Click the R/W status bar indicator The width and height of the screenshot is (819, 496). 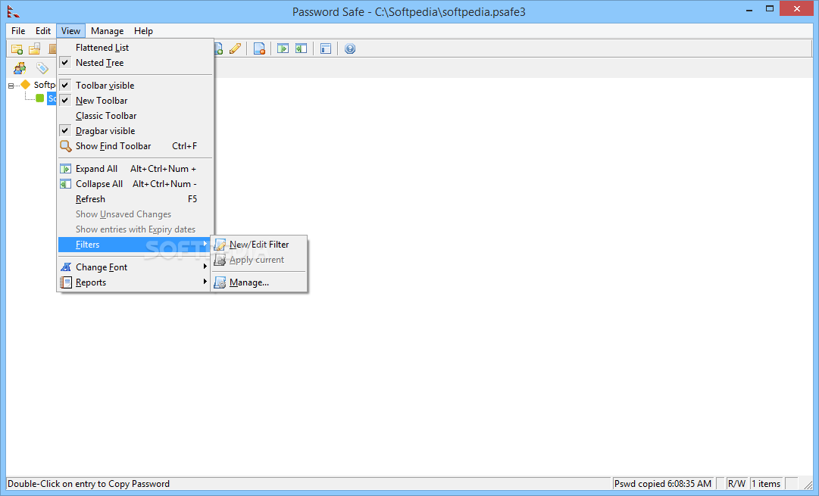[736, 483]
